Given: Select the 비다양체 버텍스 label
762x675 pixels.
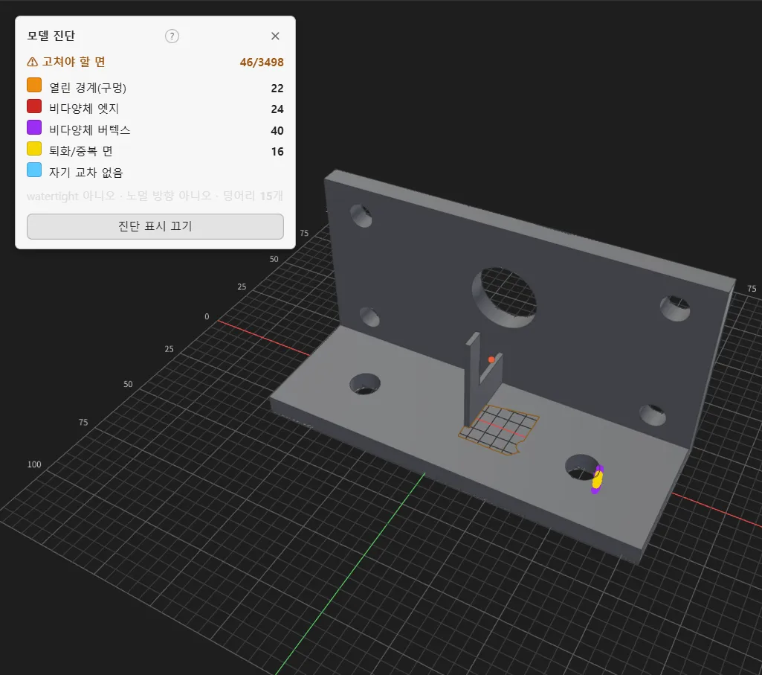Looking at the screenshot, I should point(90,130).
